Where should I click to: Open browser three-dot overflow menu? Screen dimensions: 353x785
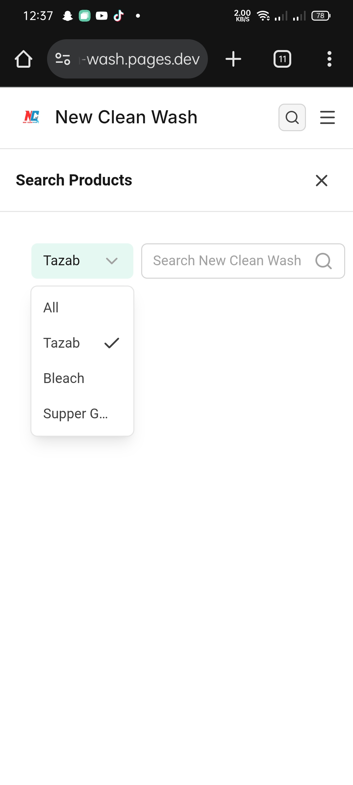329,59
